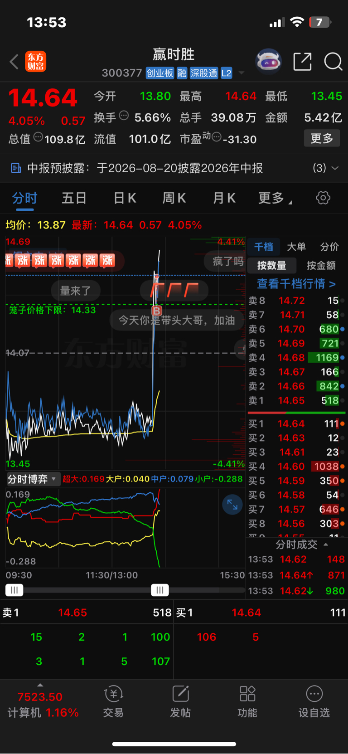
Task: Tap the 卖6 14.70 order row
Action: coord(296,329)
